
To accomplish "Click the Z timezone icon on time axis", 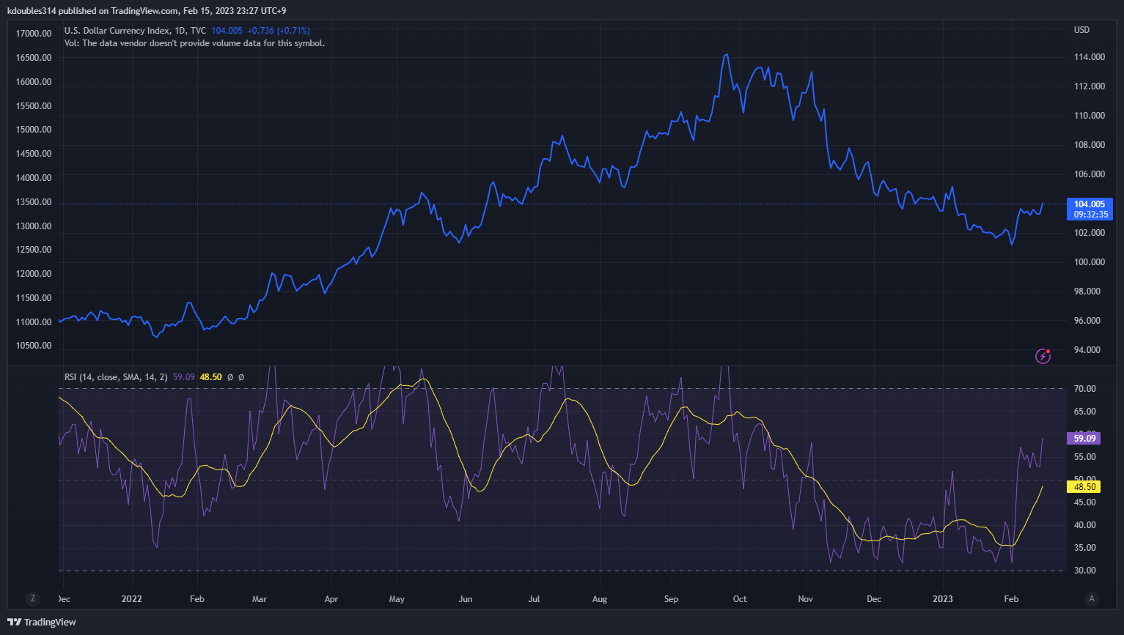I will point(32,598).
